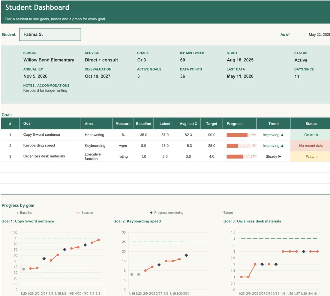Select the Progress by goal heading

coord(18,205)
